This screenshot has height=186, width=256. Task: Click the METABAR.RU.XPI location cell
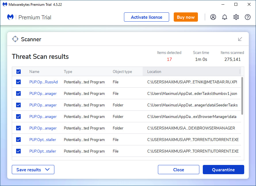coord(192,82)
